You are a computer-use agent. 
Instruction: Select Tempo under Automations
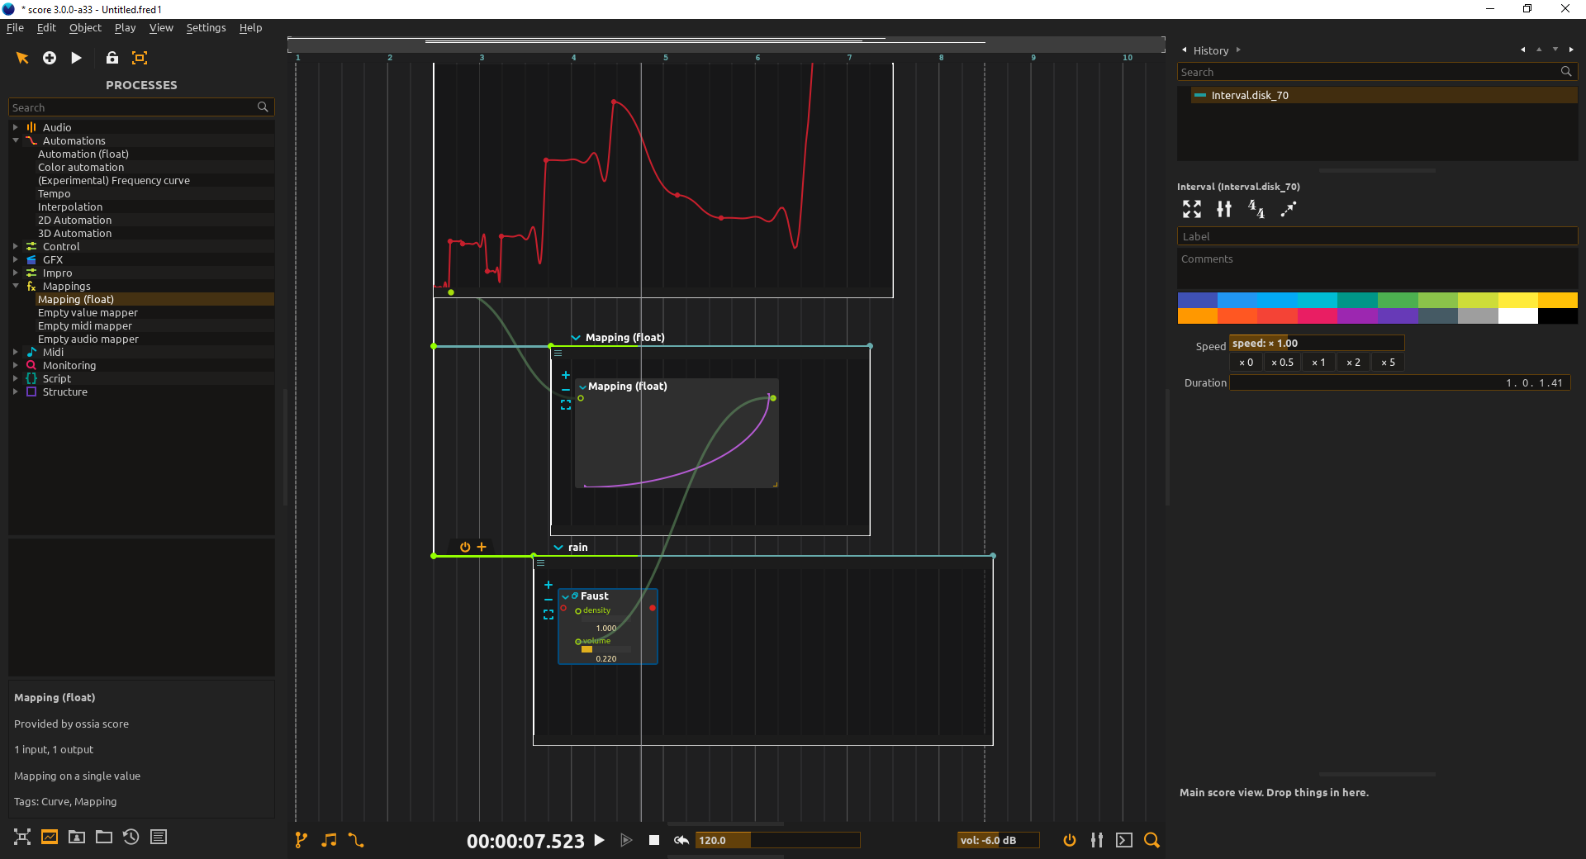[x=55, y=194]
